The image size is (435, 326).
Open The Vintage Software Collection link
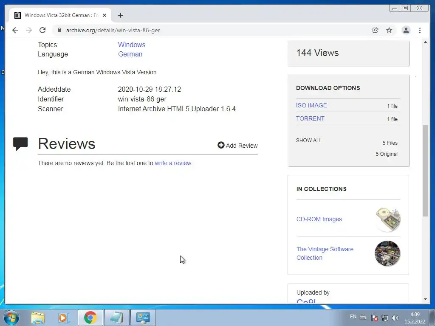coord(325,253)
